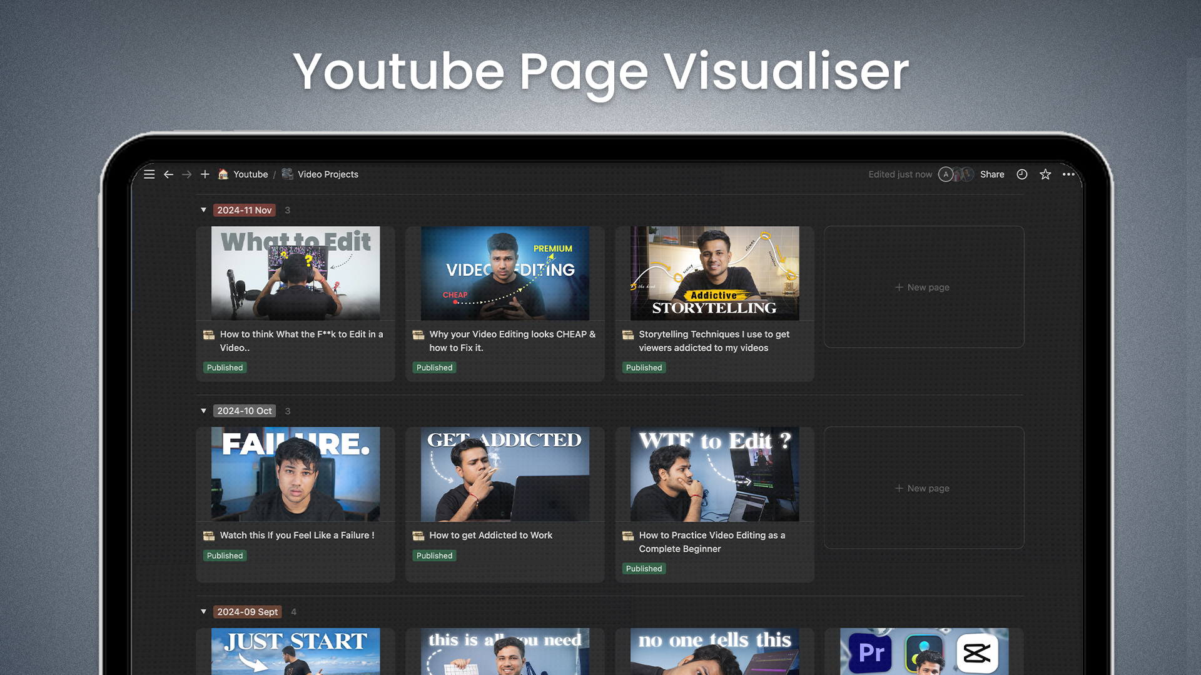The width and height of the screenshot is (1201, 675).
Task: Click the 2024-11 Nov group label
Action: [x=245, y=210]
